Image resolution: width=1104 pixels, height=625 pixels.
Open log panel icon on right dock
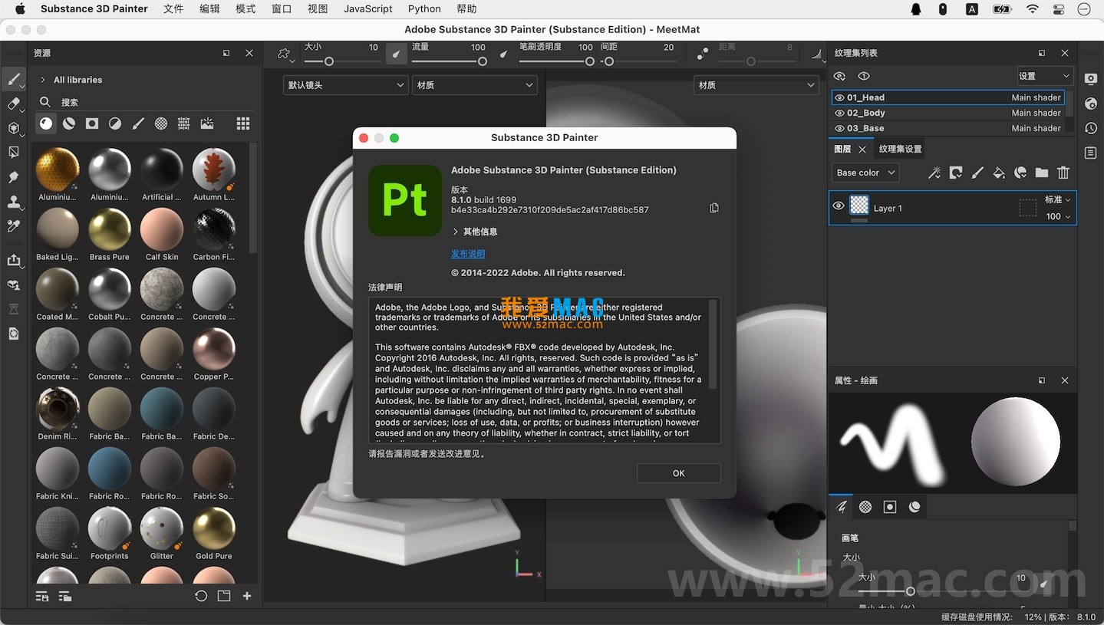1090,152
